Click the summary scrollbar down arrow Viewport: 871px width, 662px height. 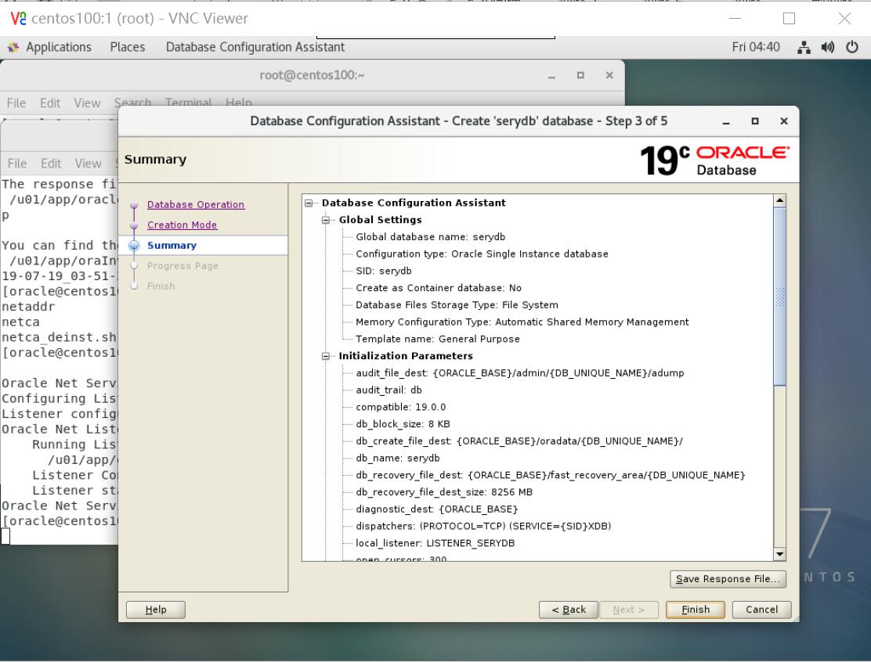(780, 554)
